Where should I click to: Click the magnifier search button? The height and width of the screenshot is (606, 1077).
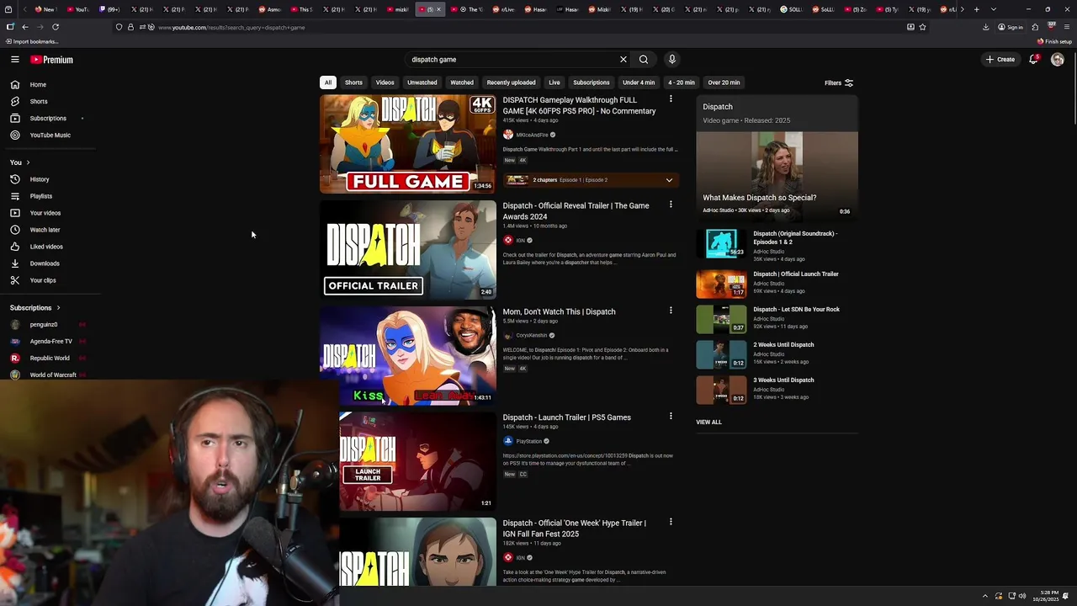[644, 60]
